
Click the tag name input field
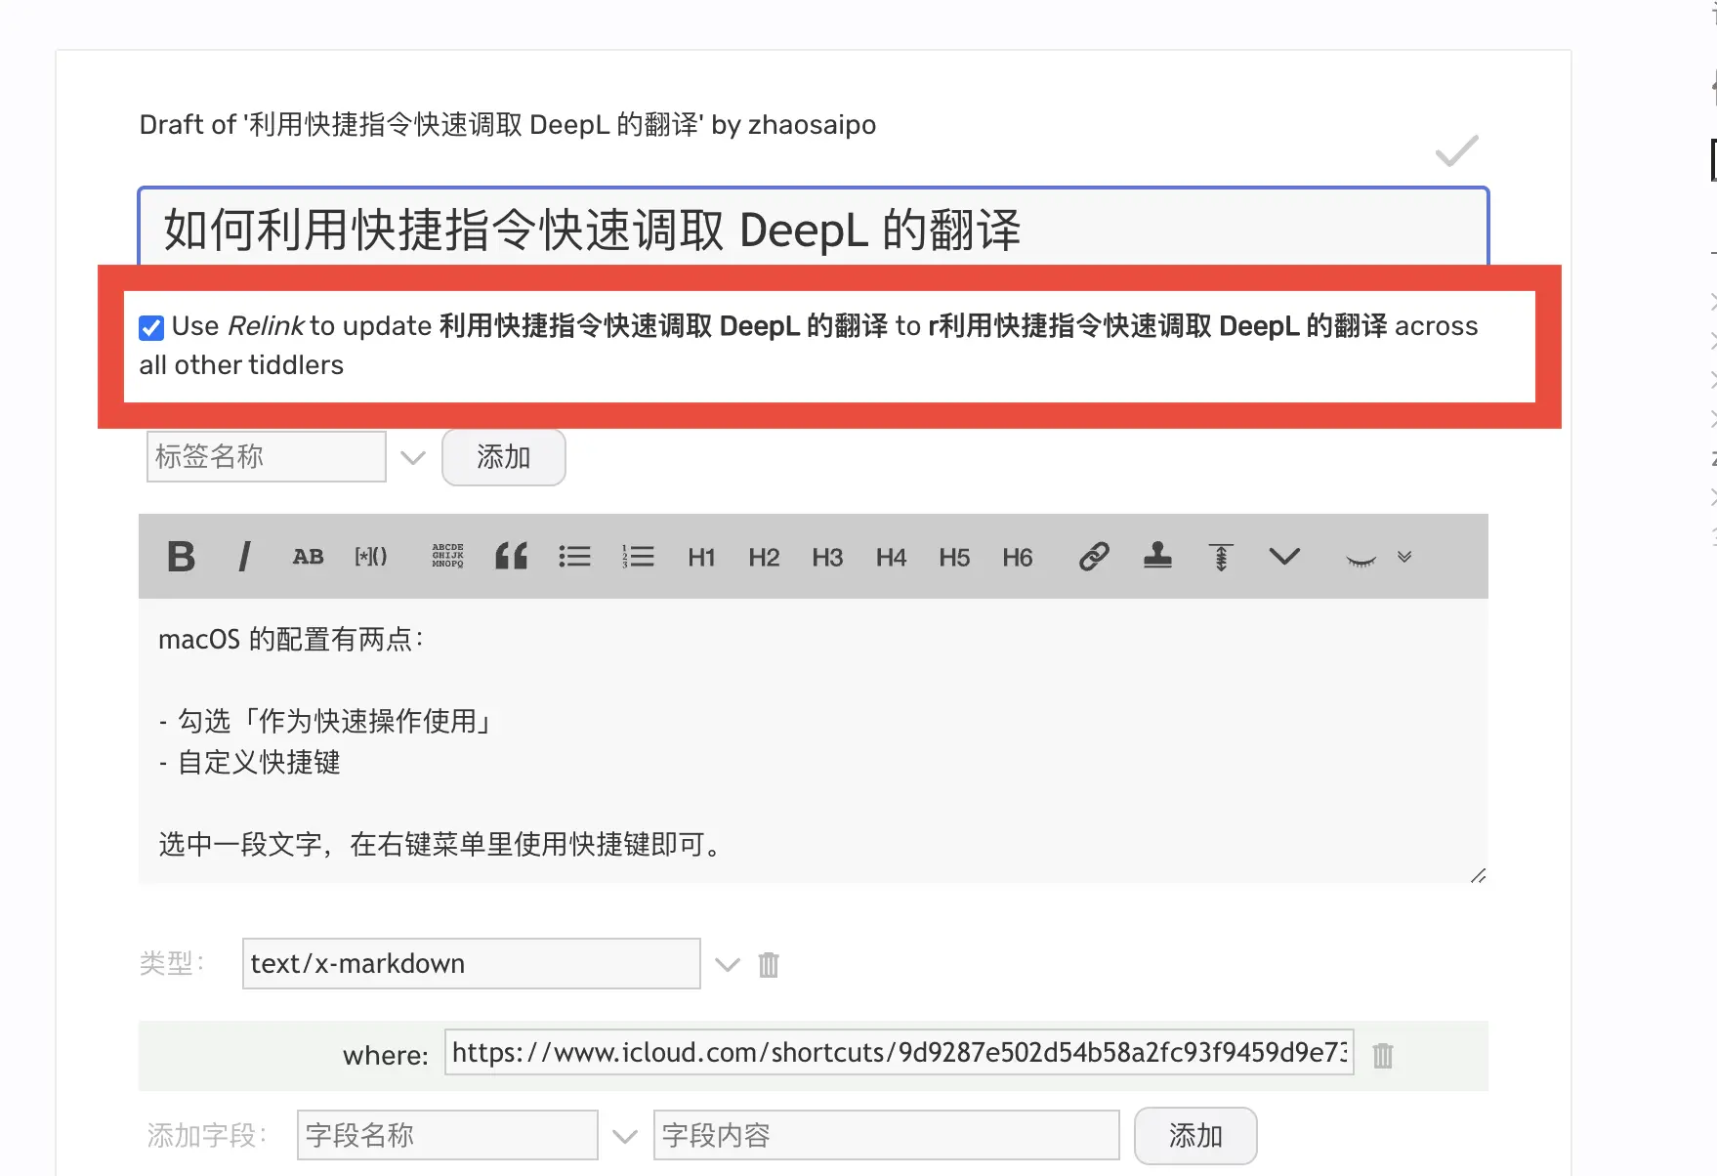pos(267,456)
